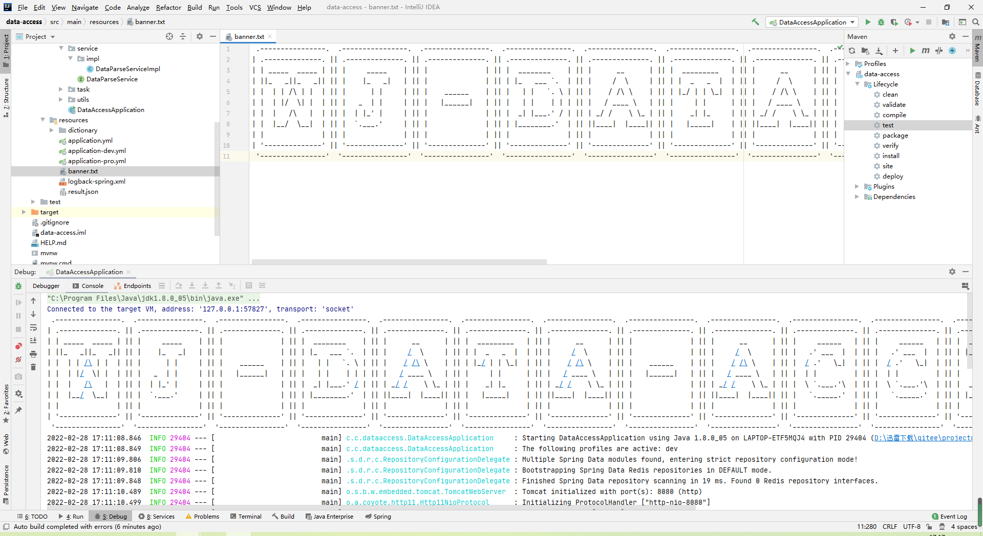Start debugging with the top toolbar bug icon

[x=881, y=22]
